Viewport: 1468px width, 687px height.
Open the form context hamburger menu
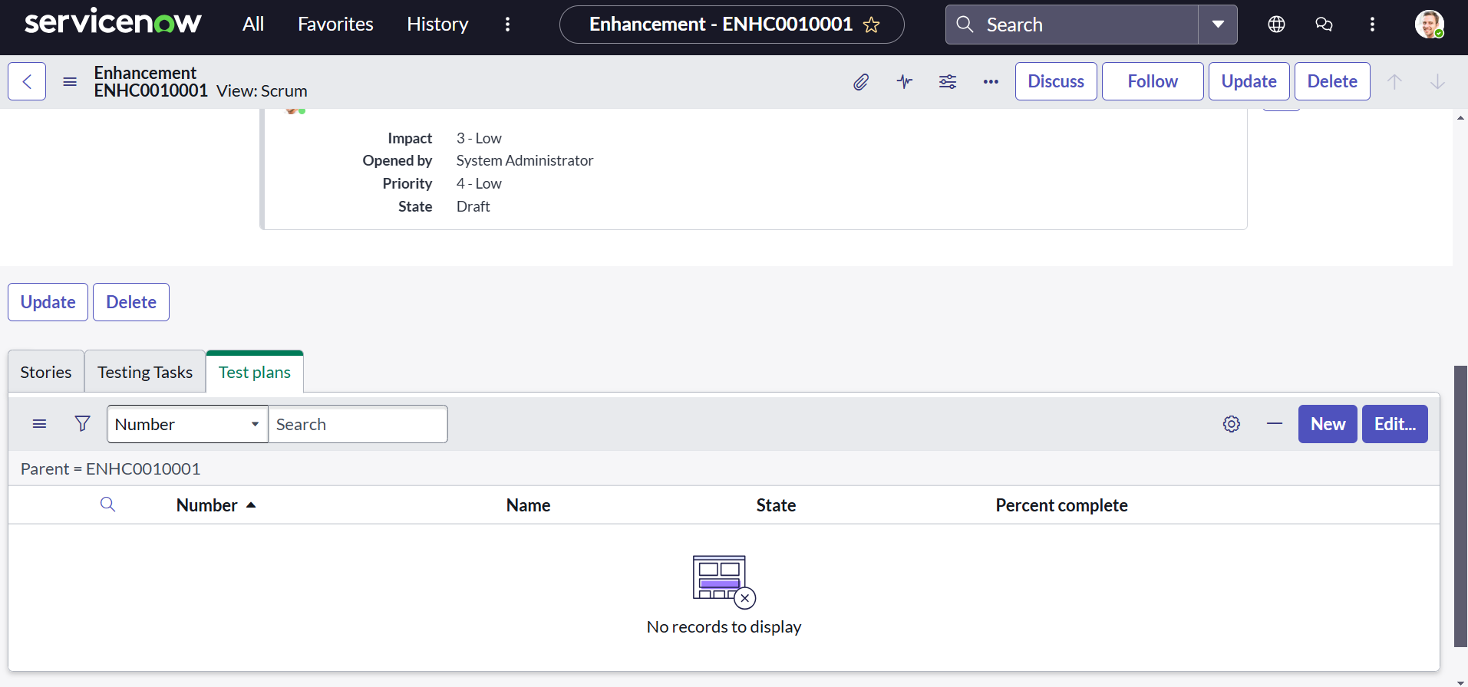click(x=70, y=81)
